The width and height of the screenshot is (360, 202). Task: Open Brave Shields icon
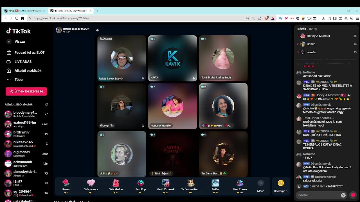coord(267,18)
